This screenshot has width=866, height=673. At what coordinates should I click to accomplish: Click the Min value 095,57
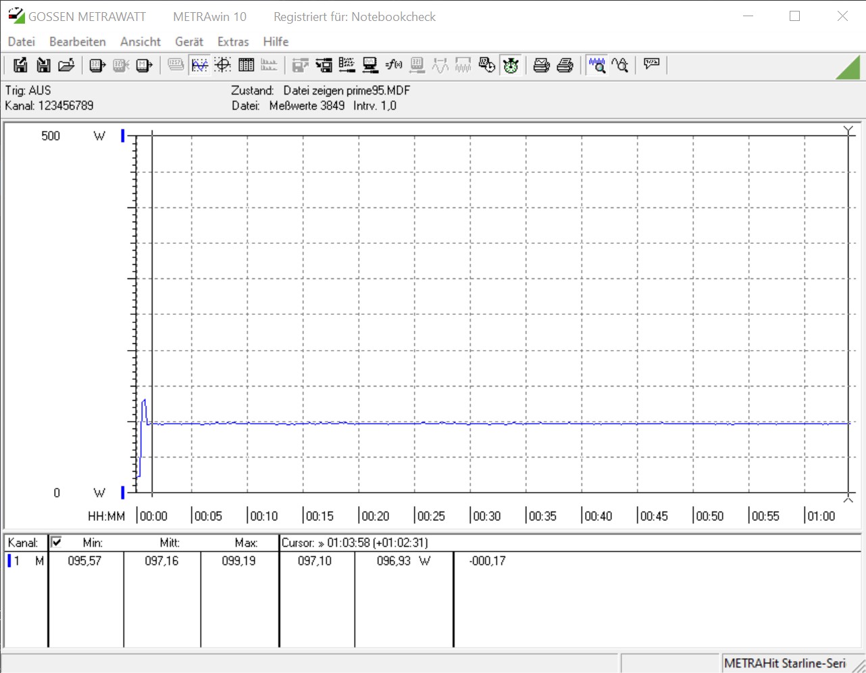tap(85, 561)
